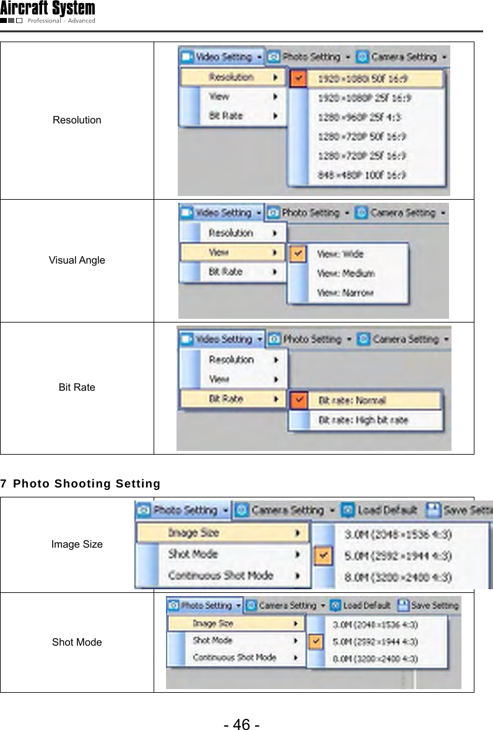Click Save Setting disk icon in Shot Mode row
This screenshot has width=493, height=730.
pos(403,605)
